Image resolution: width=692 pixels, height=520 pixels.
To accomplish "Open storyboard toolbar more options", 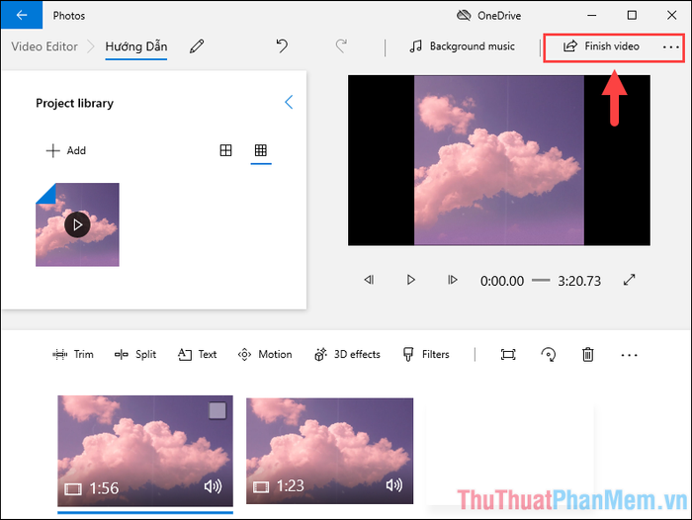I will click(629, 355).
